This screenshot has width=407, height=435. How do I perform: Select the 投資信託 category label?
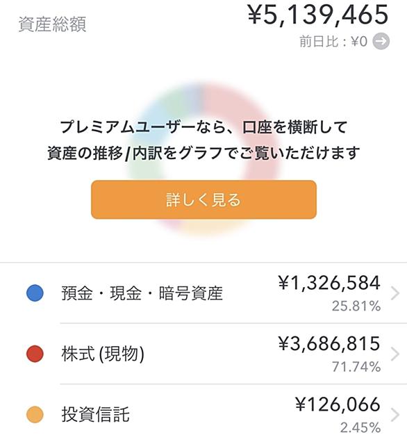95,414
